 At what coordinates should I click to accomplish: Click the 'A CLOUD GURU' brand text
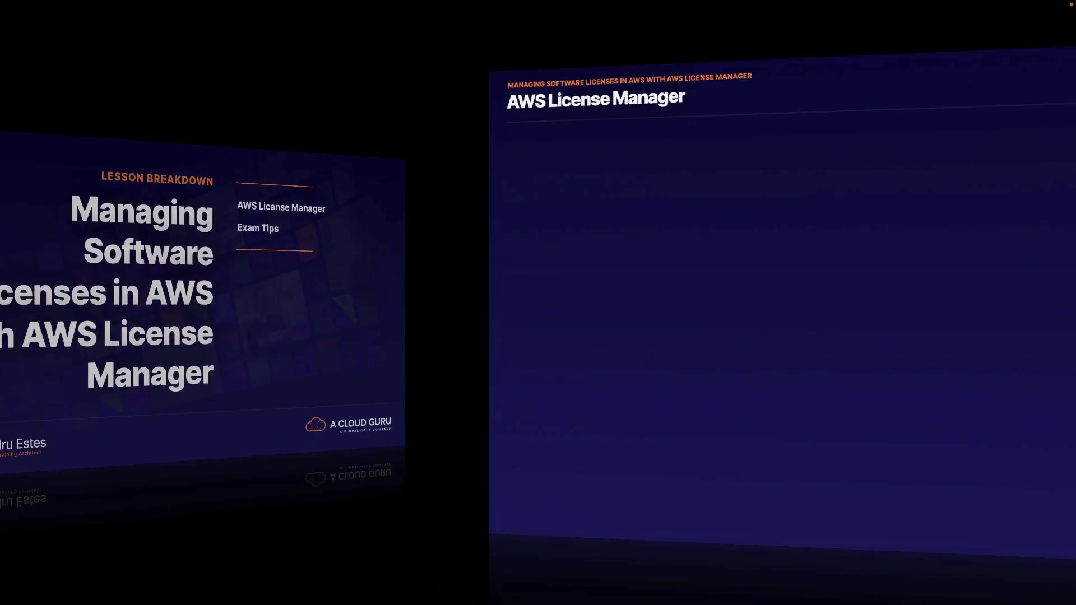tap(360, 423)
